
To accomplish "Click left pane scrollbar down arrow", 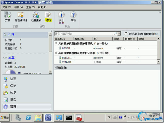I will pos(50,72).
